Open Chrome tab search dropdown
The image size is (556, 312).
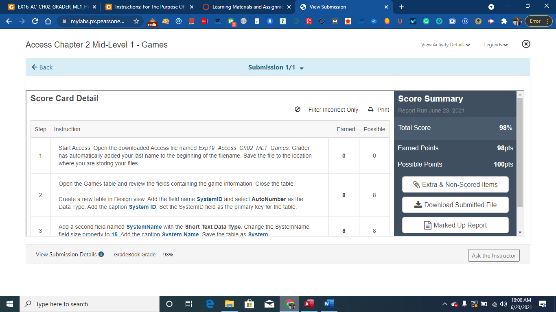coord(491,7)
